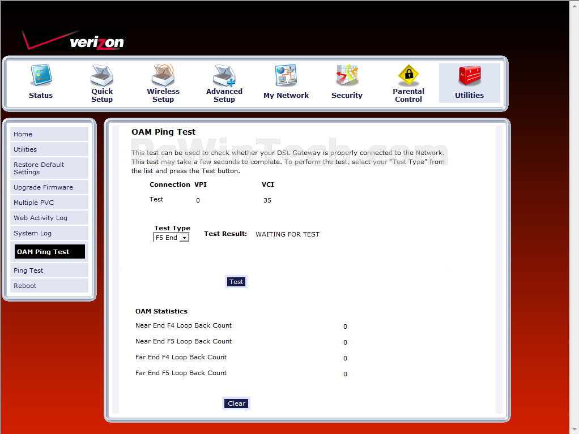
Task: Click the VPI value 0
Action: (x=198, y=201)
